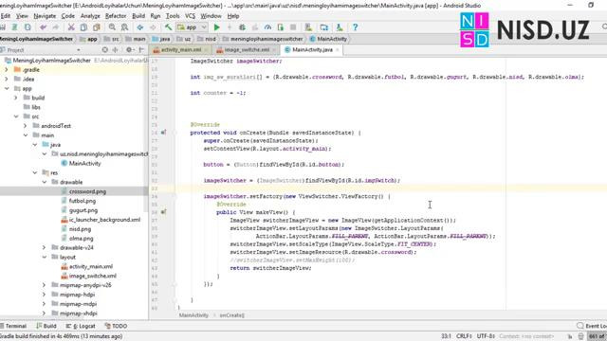Viewport: 607px width, 341px height.
Task: Click the Find magnifier icon
Action: pyautogui.click(x=112, y=27)
